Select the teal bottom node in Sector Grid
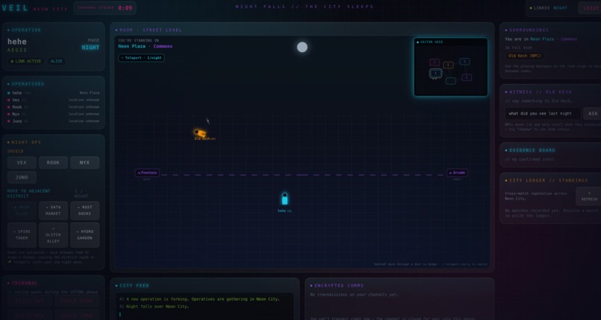This screenshot has height=320, width=601. click(x=450, y=80)
